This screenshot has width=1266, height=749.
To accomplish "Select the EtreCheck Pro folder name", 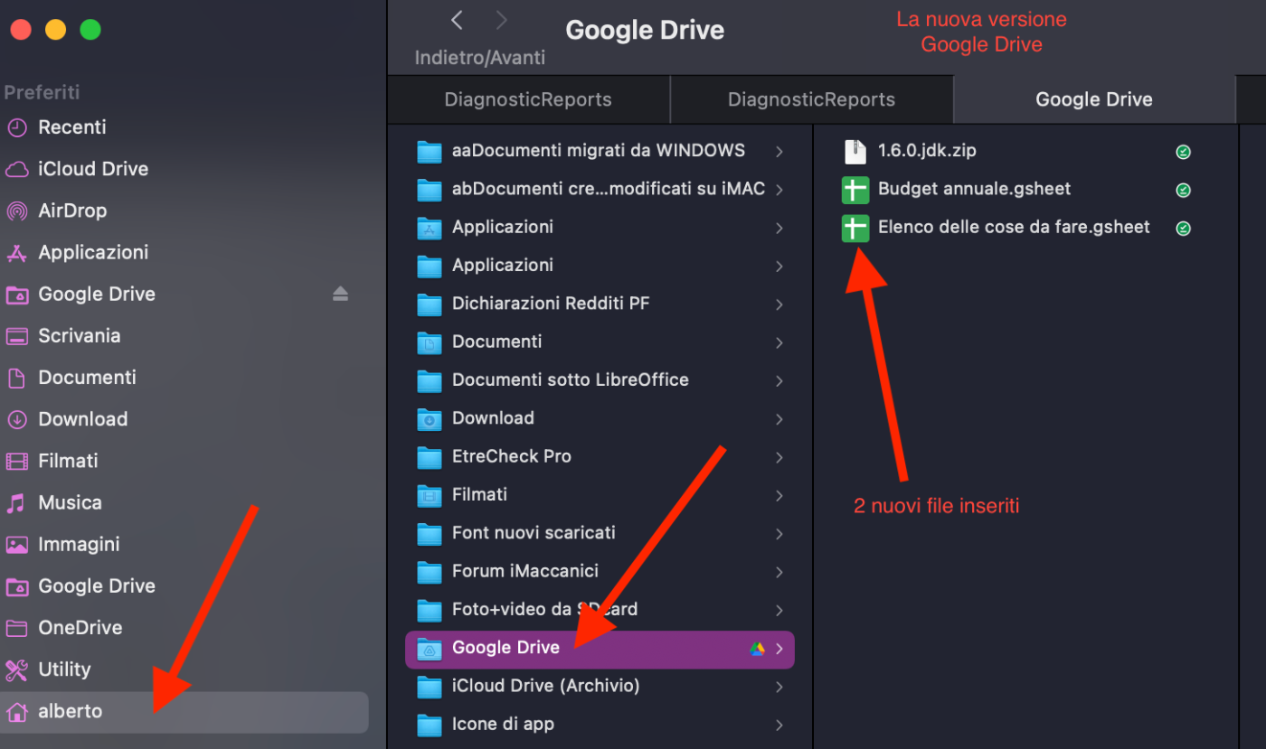I will click(512, 456).
